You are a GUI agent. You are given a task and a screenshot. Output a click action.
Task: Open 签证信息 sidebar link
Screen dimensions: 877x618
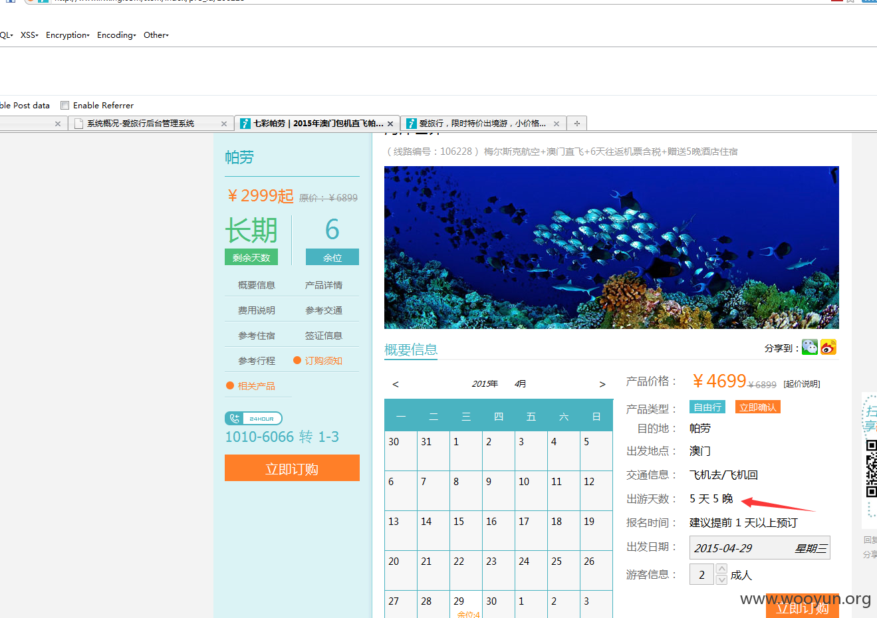[x=324, y=336]
